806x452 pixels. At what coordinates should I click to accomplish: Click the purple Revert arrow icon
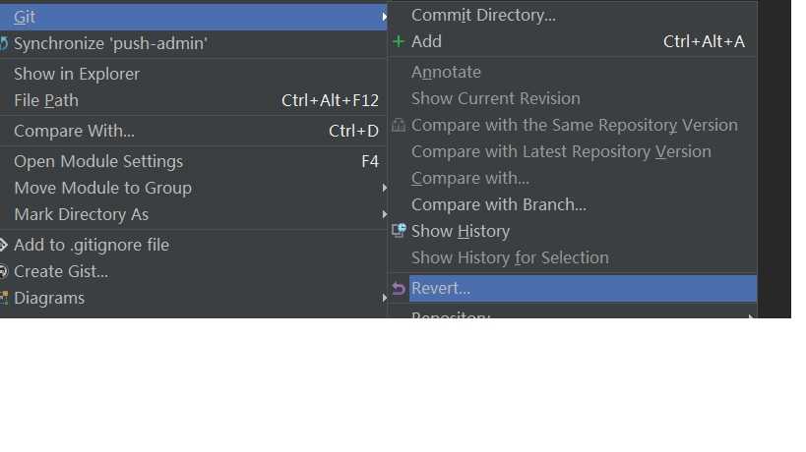[x=399, y=289]
